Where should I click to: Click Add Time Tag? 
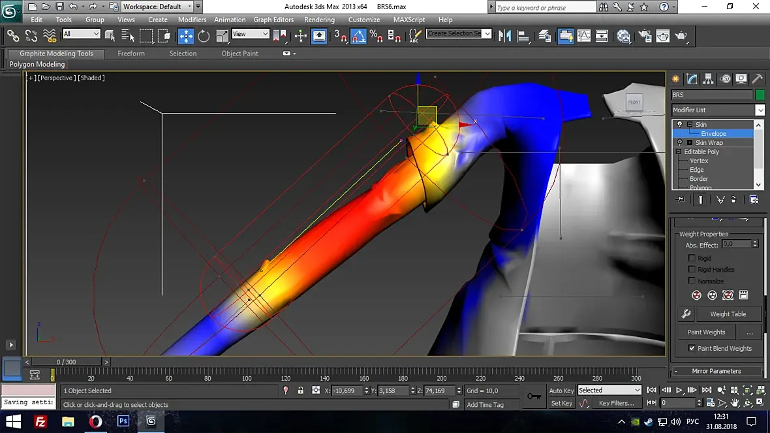pos(485,404)
